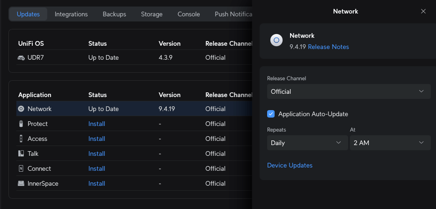
Task: Click the UDR7 device icon
Action: [21, 58]
